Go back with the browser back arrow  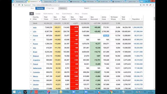[x=14, y=5]
